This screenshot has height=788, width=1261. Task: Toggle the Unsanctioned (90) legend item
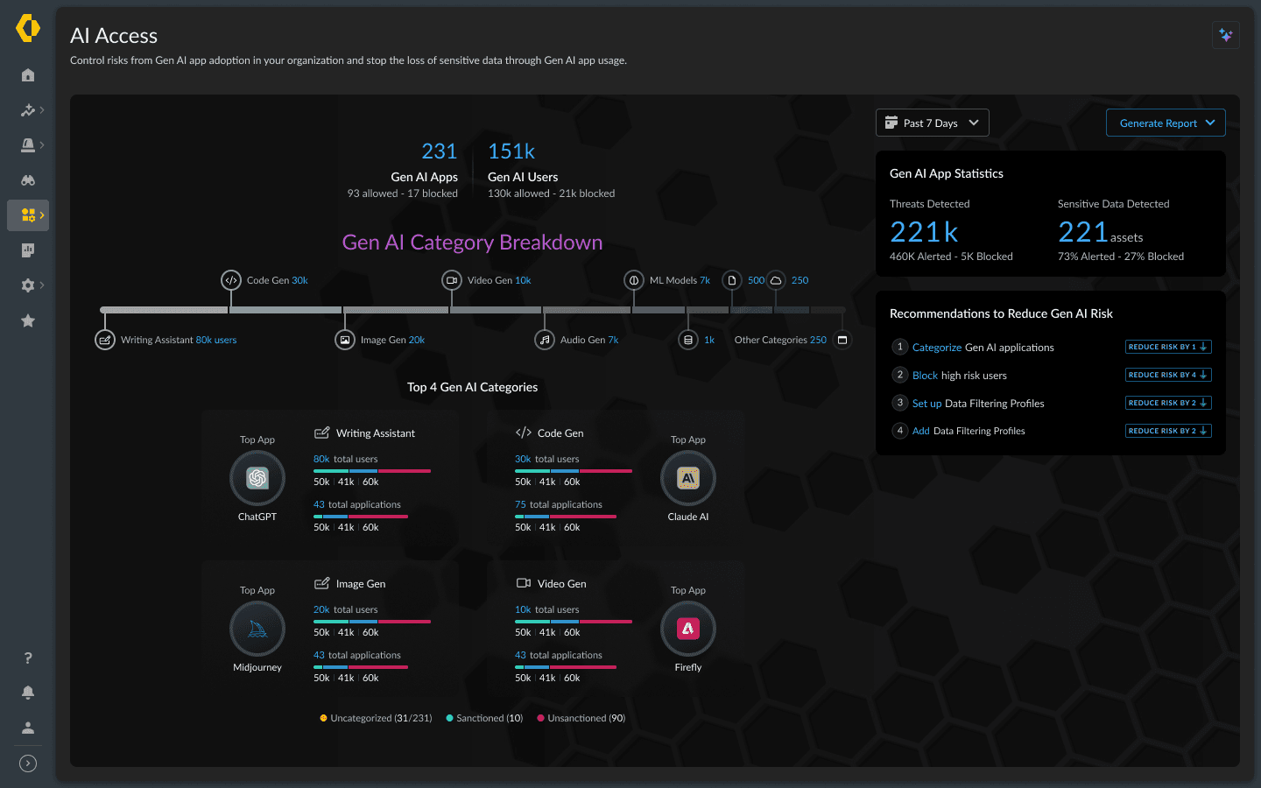pyautogui.click(x=581, y=718)
